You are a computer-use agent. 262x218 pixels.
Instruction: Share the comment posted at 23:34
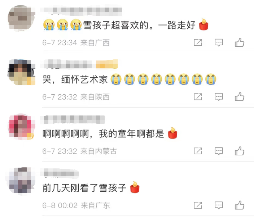pyautogui.click(x=198, y=42)
